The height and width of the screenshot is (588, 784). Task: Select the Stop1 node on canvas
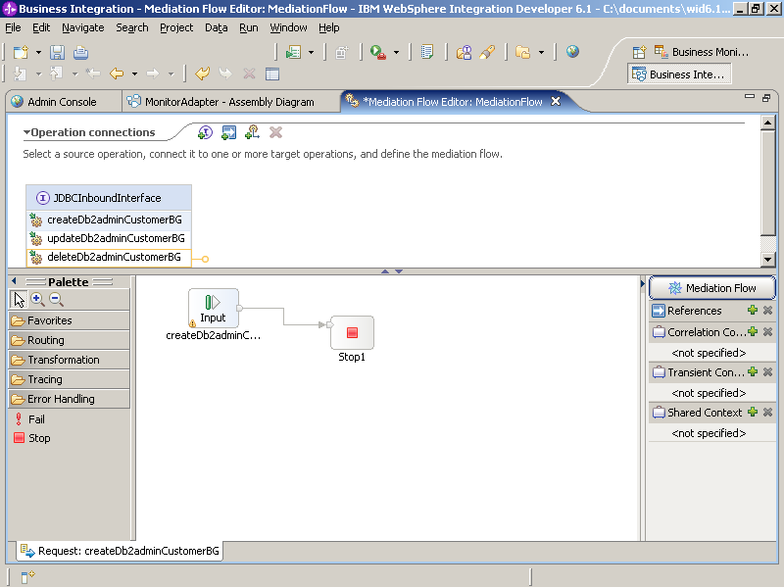[352, 332]
